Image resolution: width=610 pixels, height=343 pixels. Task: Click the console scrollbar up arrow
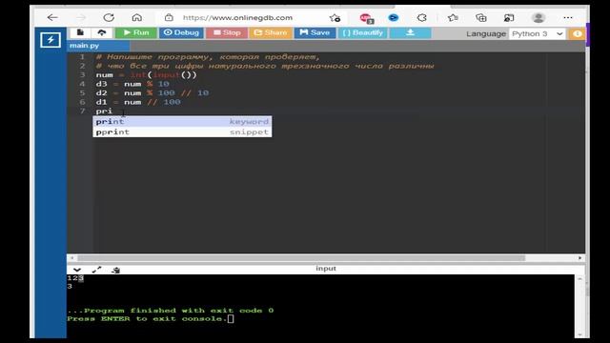tap(579, 279)
